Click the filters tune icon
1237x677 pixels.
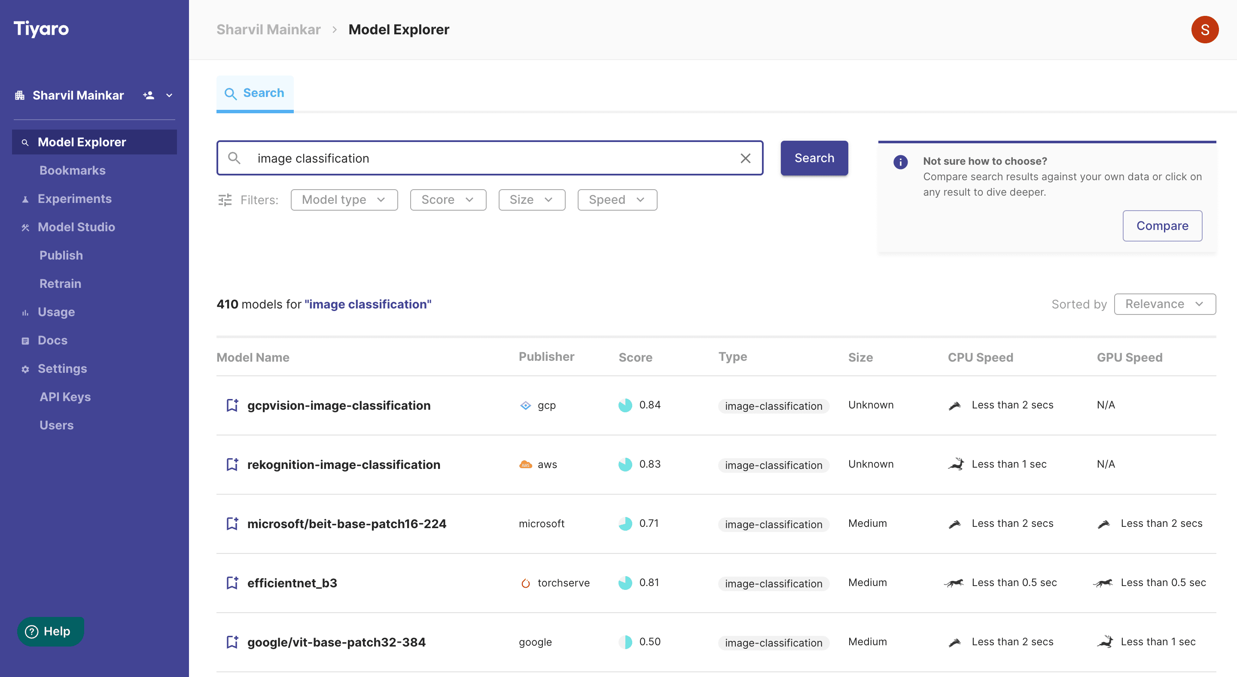point(225,199)
